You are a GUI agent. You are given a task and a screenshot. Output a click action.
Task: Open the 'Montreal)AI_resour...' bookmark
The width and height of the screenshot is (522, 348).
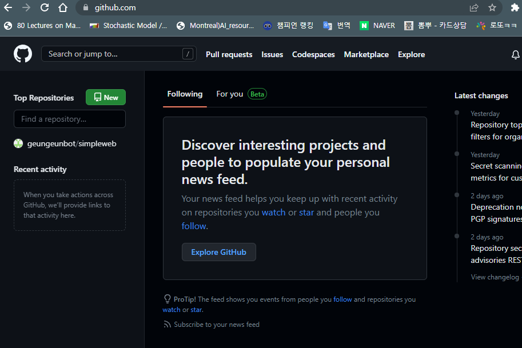[215, 26]
